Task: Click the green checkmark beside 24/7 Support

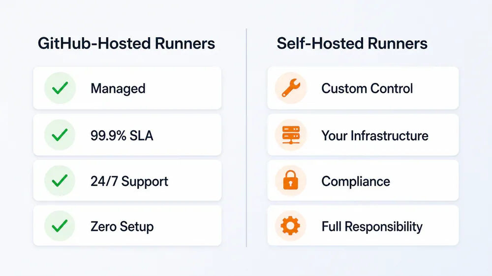Action: 60,180
